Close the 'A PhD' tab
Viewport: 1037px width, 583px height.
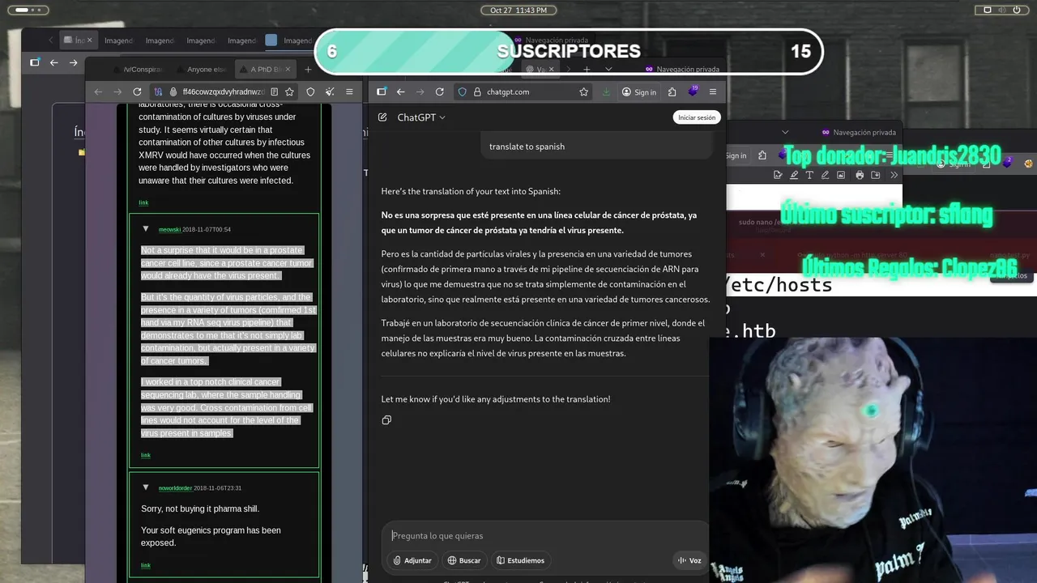click(288, 69)
